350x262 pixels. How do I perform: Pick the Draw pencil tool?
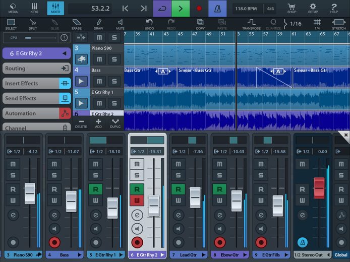[x=98, y=24]
